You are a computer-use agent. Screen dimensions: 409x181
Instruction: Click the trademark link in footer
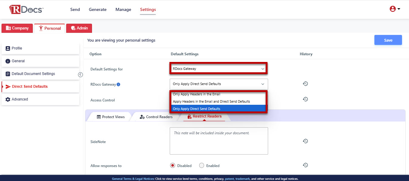tap(242, 179)
